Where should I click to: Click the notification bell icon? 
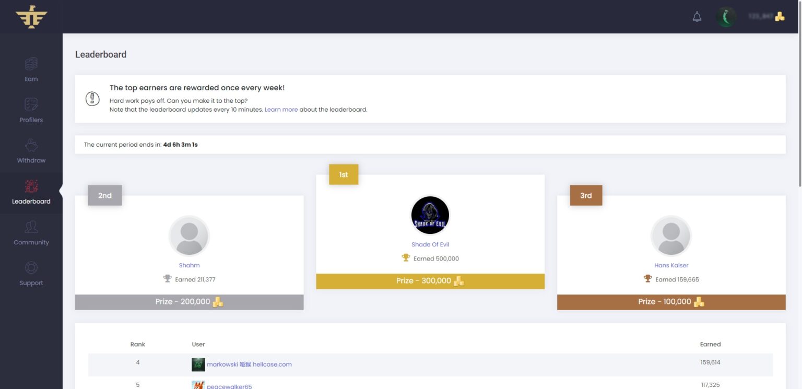[697, 17]
